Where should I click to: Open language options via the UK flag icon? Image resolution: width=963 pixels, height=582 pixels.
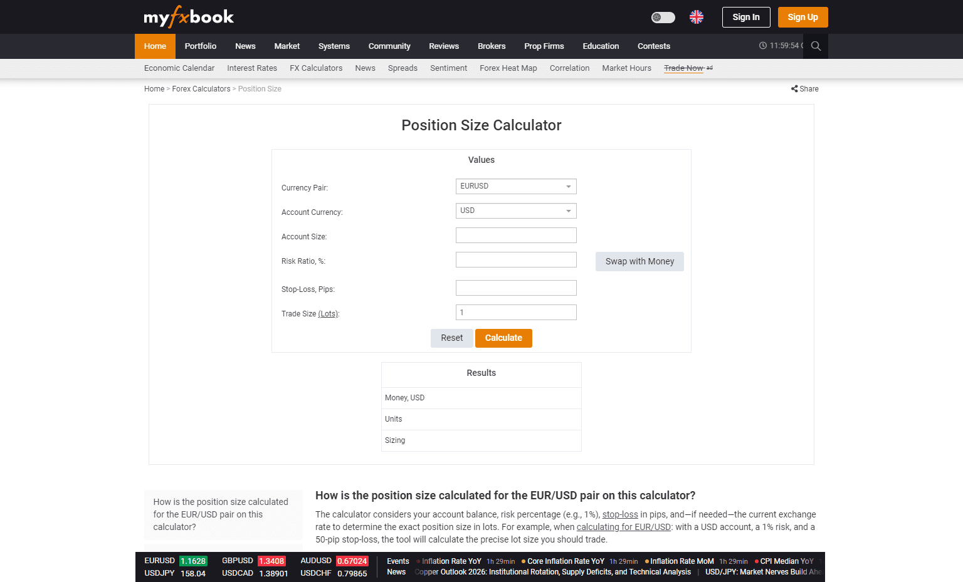697,17
